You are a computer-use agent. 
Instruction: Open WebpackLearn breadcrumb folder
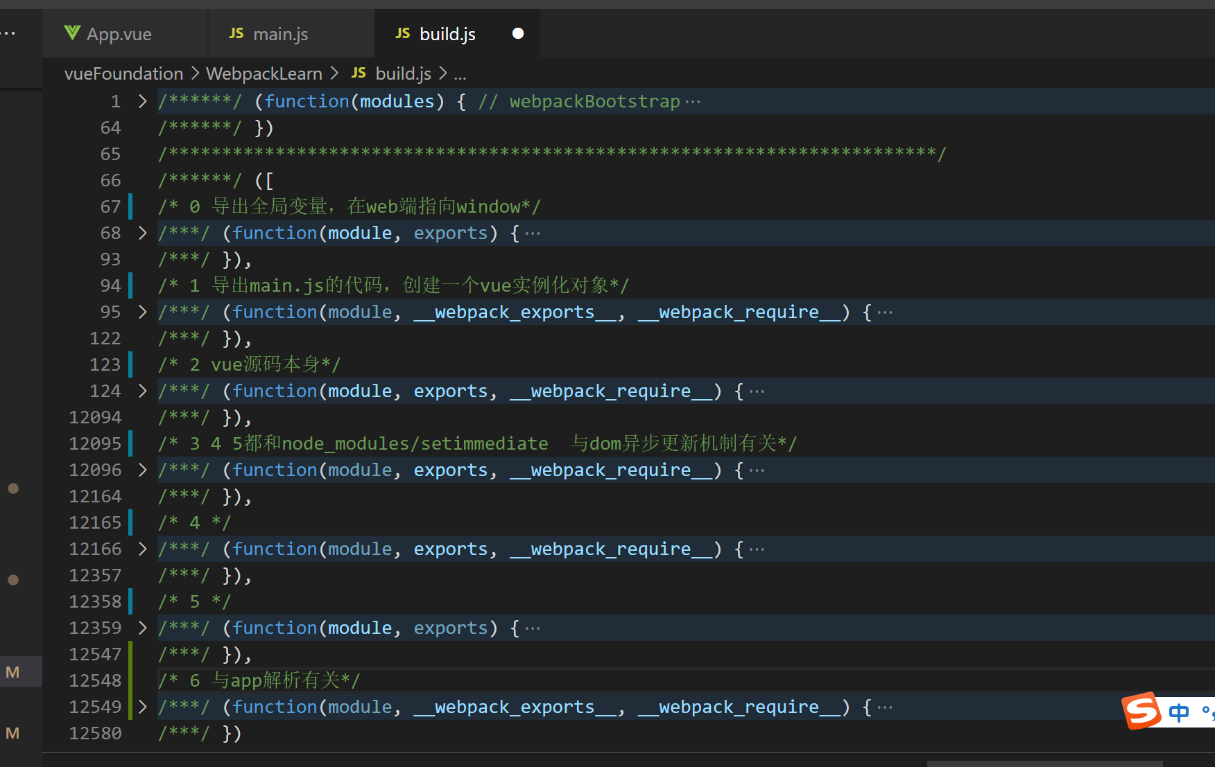click(264, 73)
